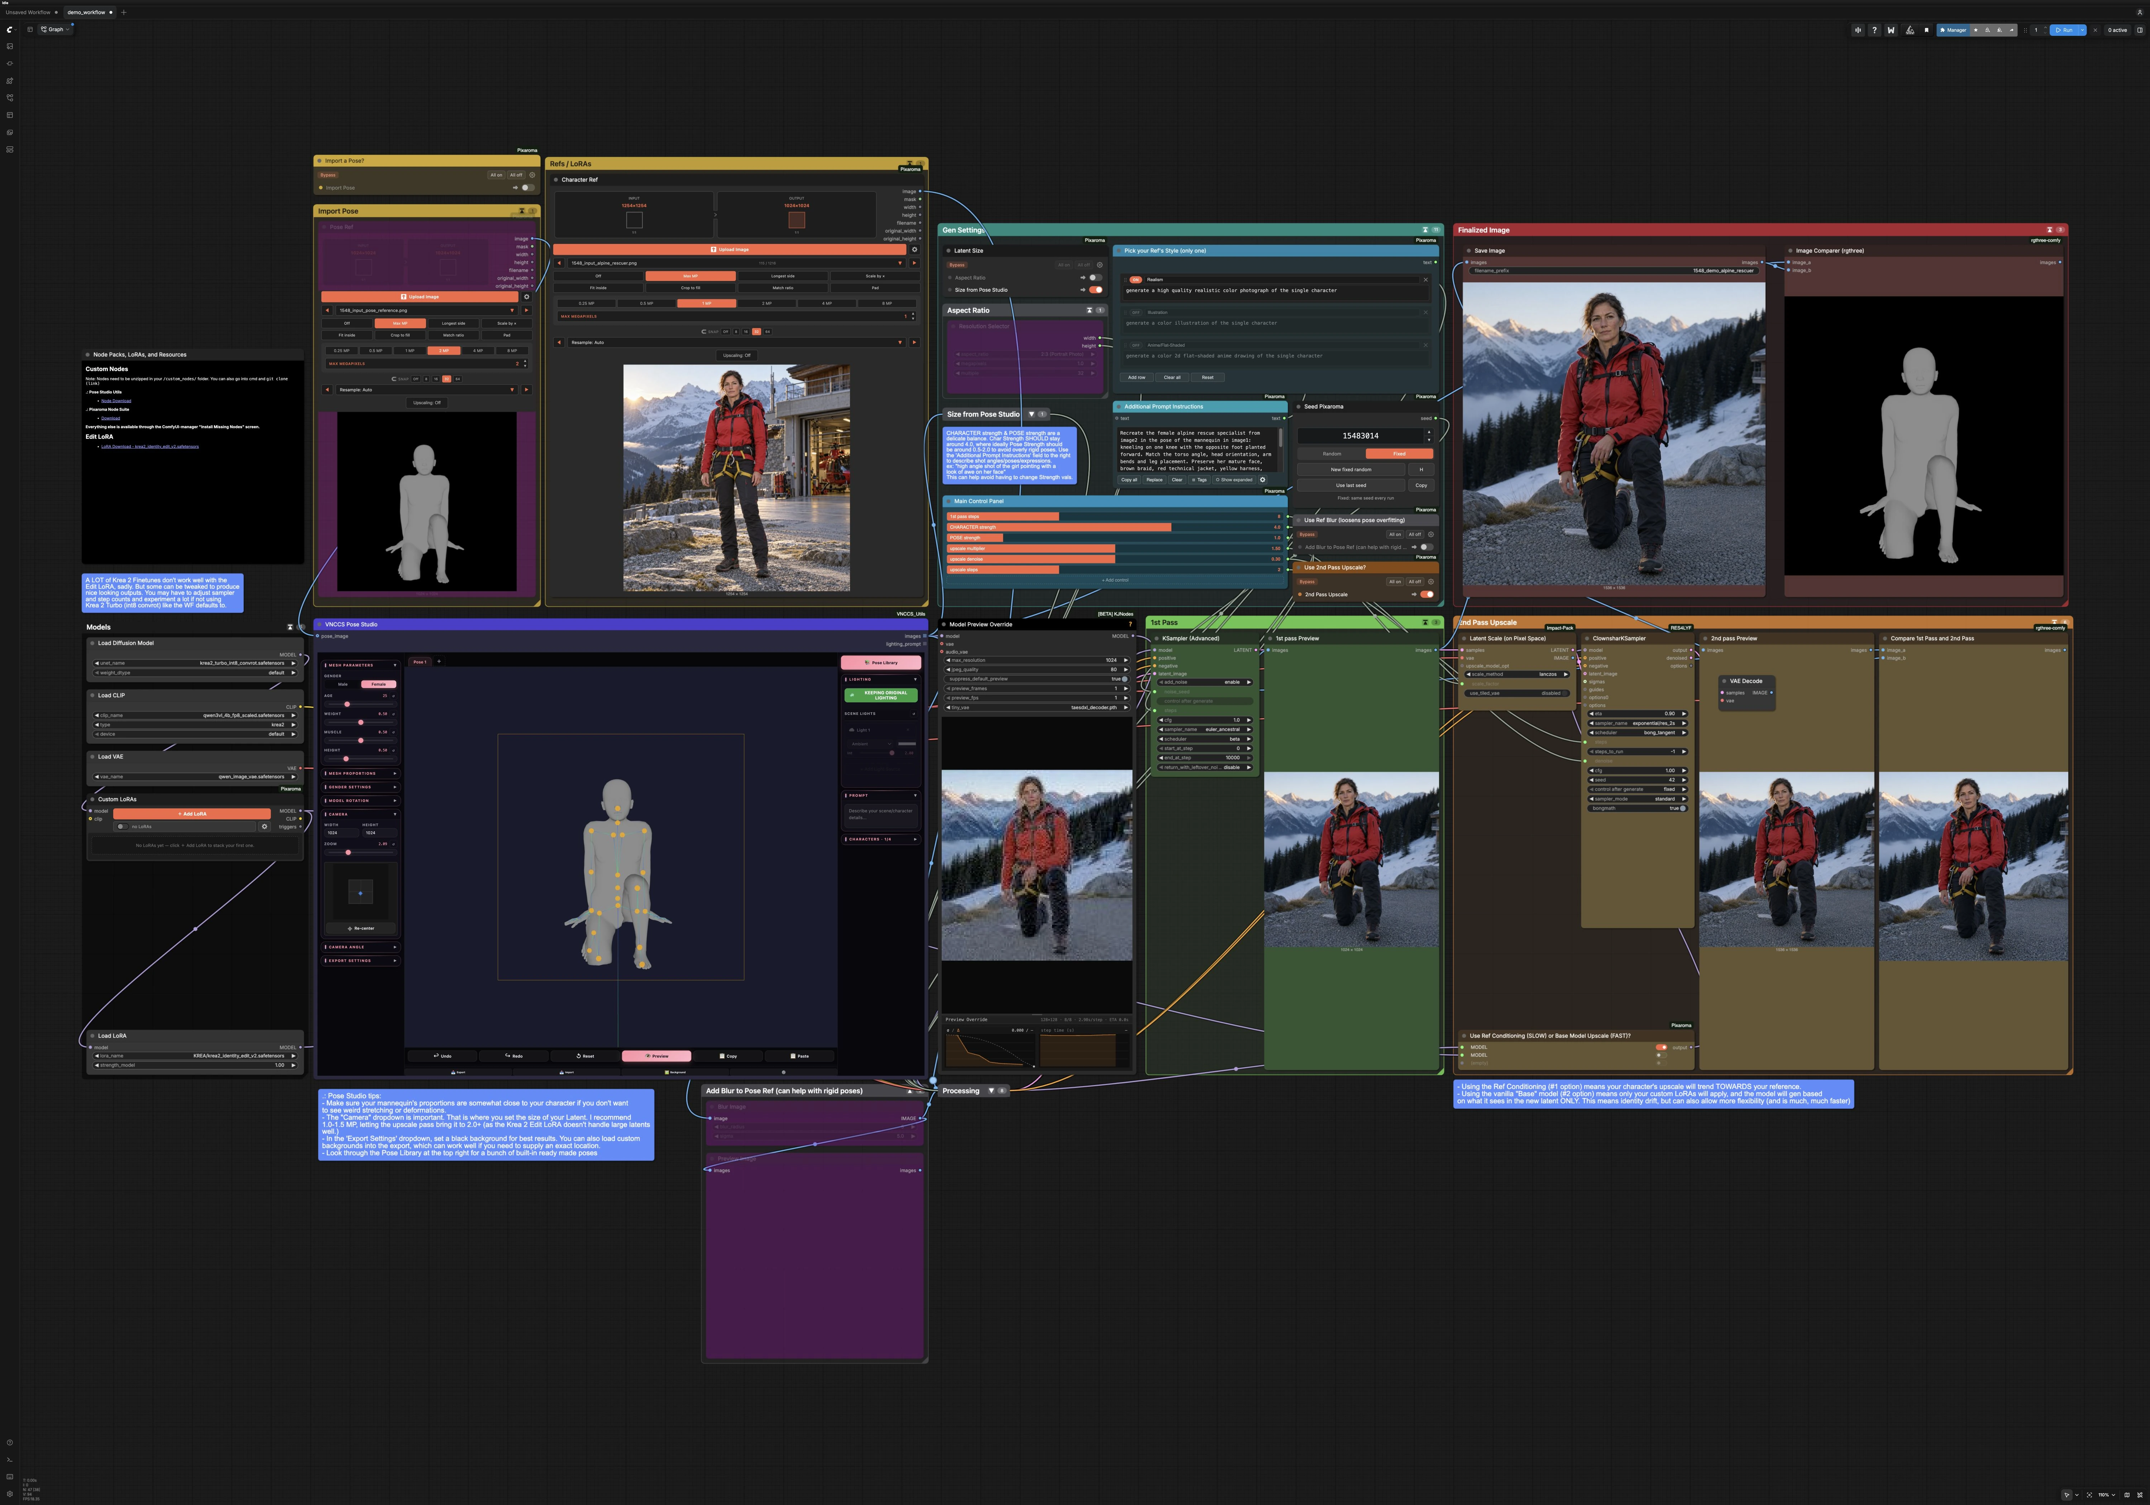The height and width of the screenshot is (1505, 2150).
Task: Add a new workflow tab with plus
Action: (x=124, y=12)
